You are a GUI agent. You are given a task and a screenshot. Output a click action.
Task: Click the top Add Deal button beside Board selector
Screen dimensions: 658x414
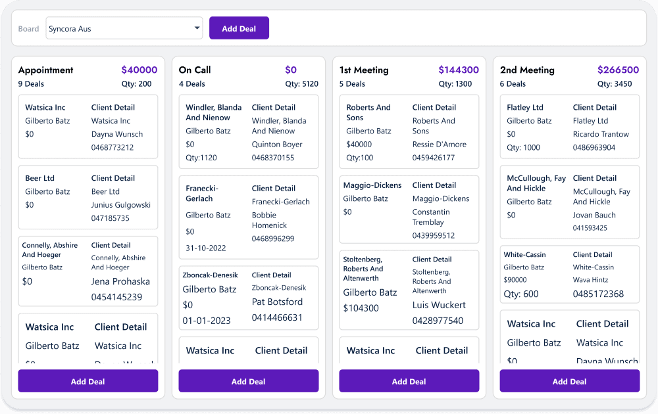point(239,28)
